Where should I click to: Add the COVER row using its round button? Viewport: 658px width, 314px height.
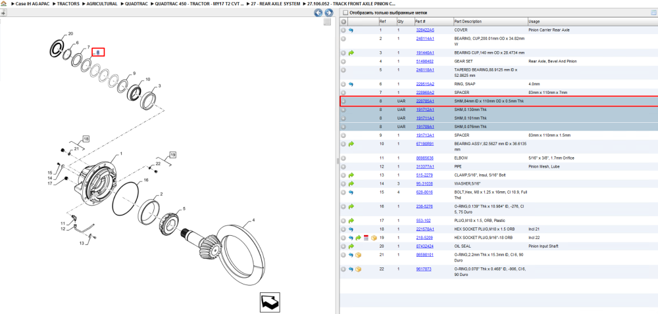tap(343, 30)
